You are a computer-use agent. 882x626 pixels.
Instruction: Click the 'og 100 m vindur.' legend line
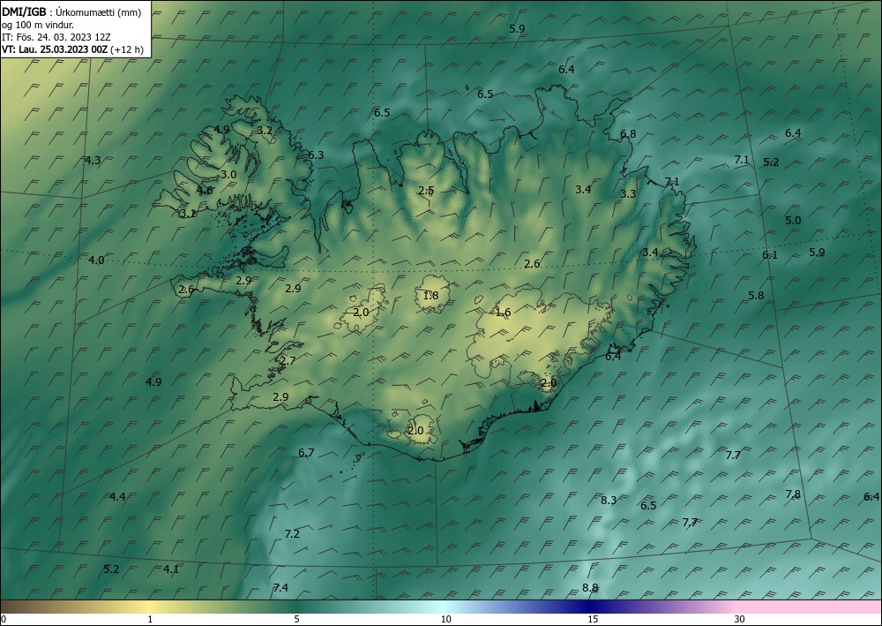(38, 25)
